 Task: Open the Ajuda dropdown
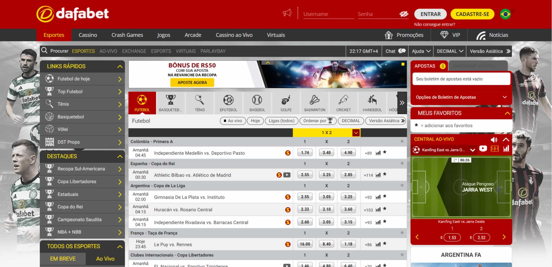(x=421, y=51)
